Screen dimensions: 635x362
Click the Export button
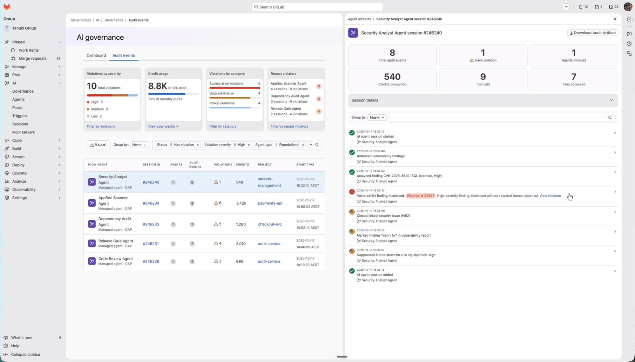click(98, 145)
